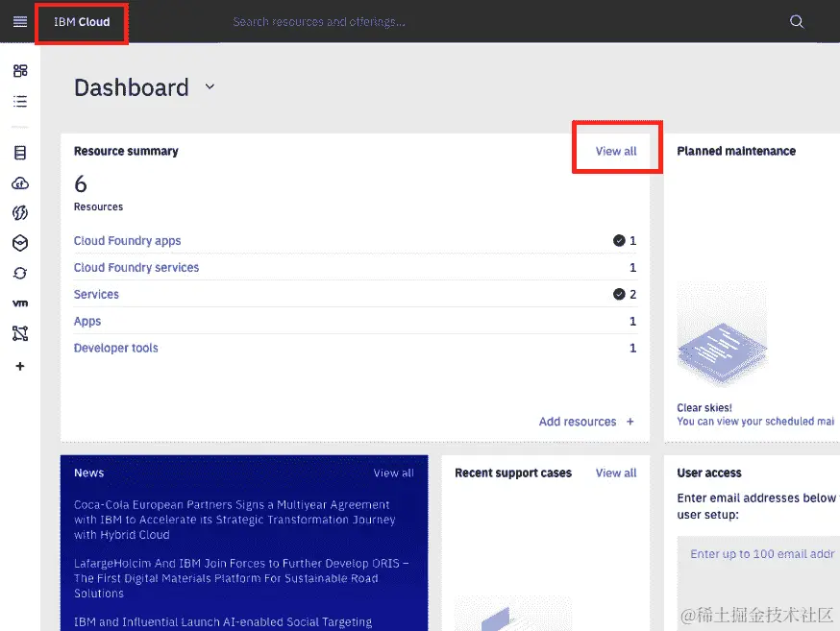Click View all in Resource summary

coord(616,152)
